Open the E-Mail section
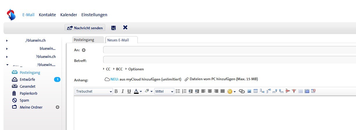Image resolution: width=356 pixels, height=130 pixels. tap(28, 15)
